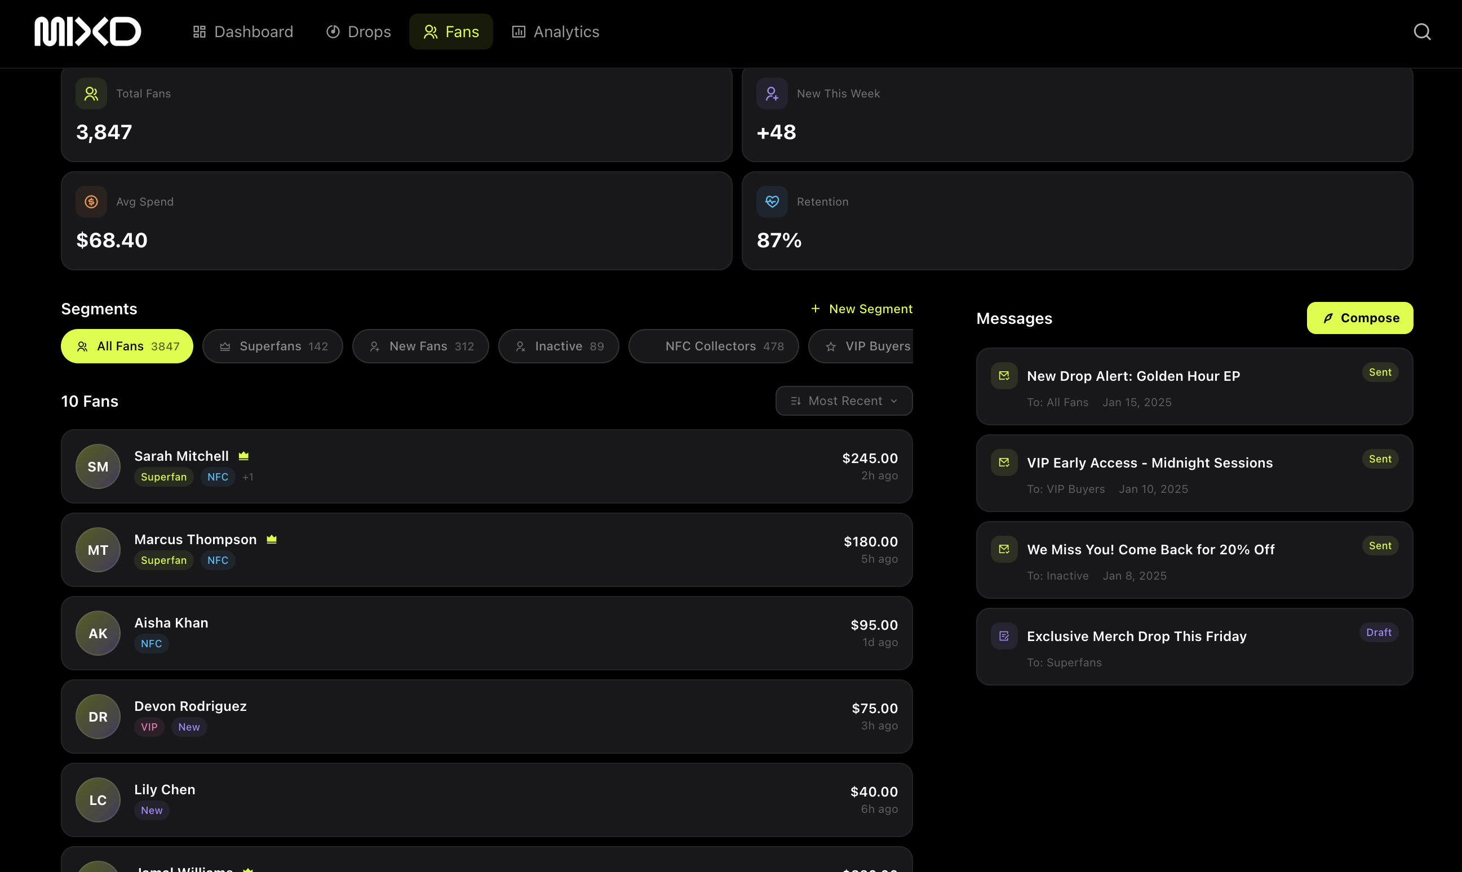The width and height of the screenshot is (1462, 872).
Task: Click the sort icon in Most Recent dropdown
Action: pyautogui.click(x=795, y=401)
